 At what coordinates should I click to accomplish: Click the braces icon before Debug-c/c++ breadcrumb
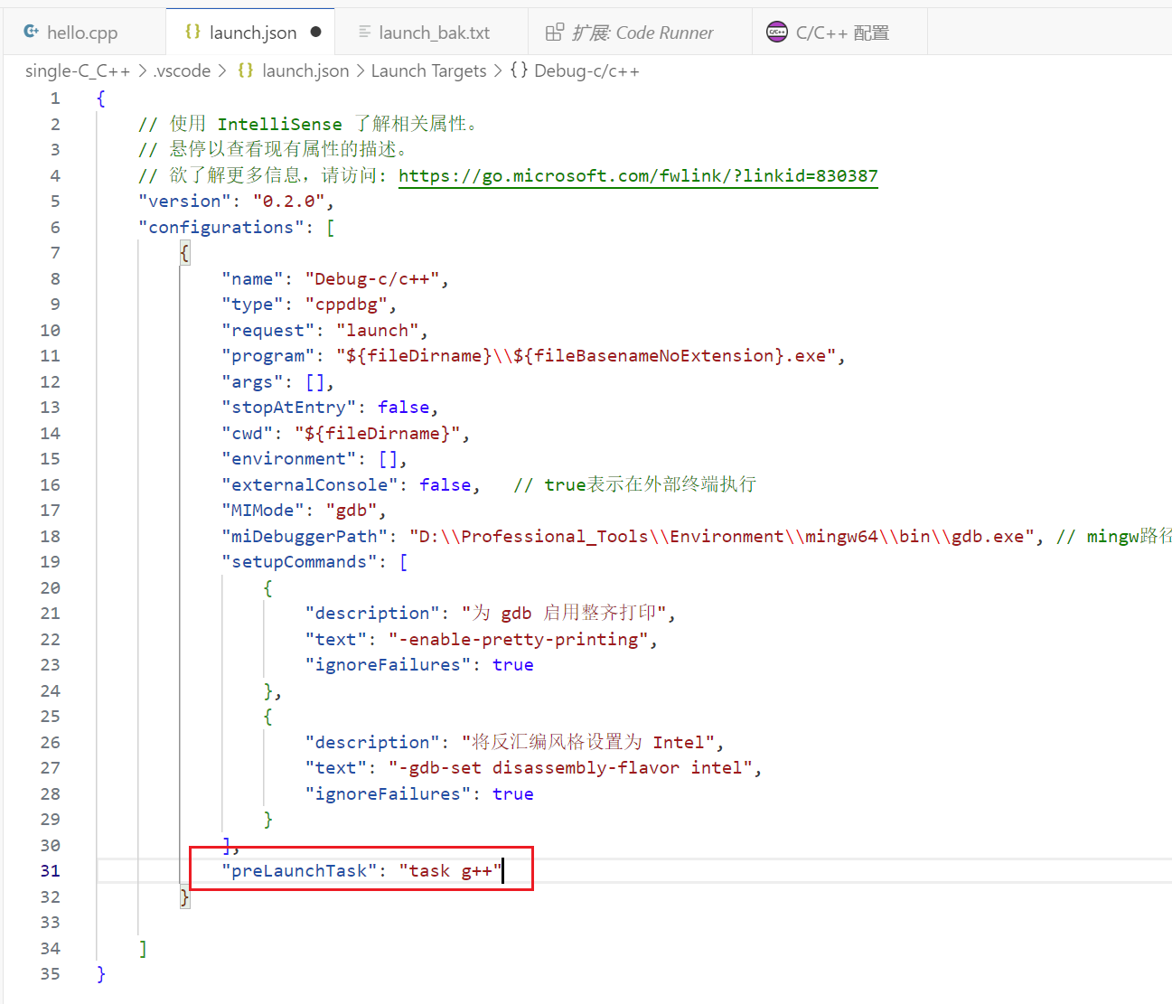519,70
